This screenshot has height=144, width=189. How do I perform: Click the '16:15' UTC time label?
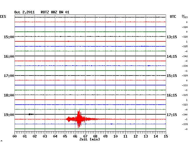coord(172,95)
